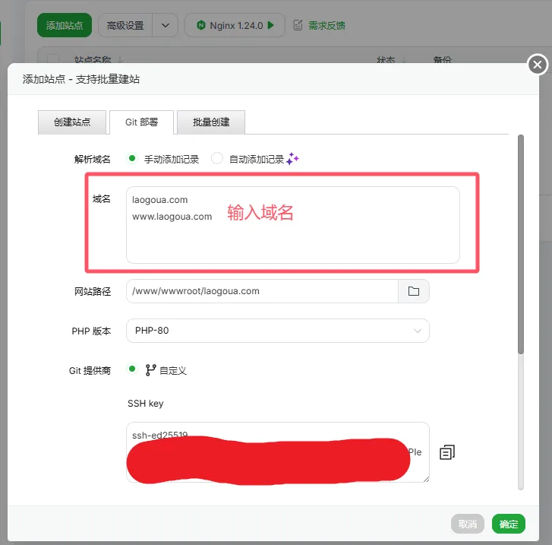Screen dimensions: 552x545
Task: Open the 需求反馈 link
Action: click(x=326, y=25)
